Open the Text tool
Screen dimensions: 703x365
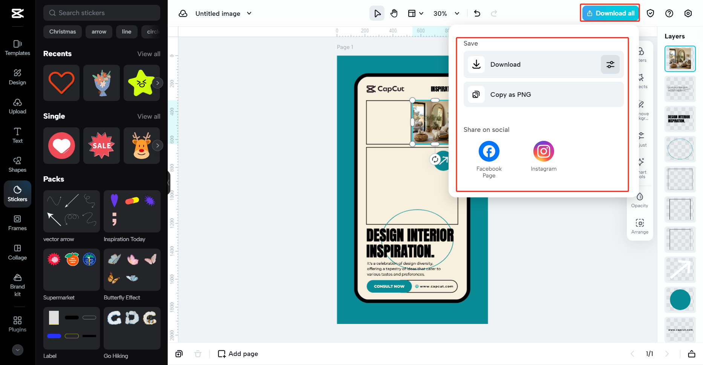(x=17, y=135)
